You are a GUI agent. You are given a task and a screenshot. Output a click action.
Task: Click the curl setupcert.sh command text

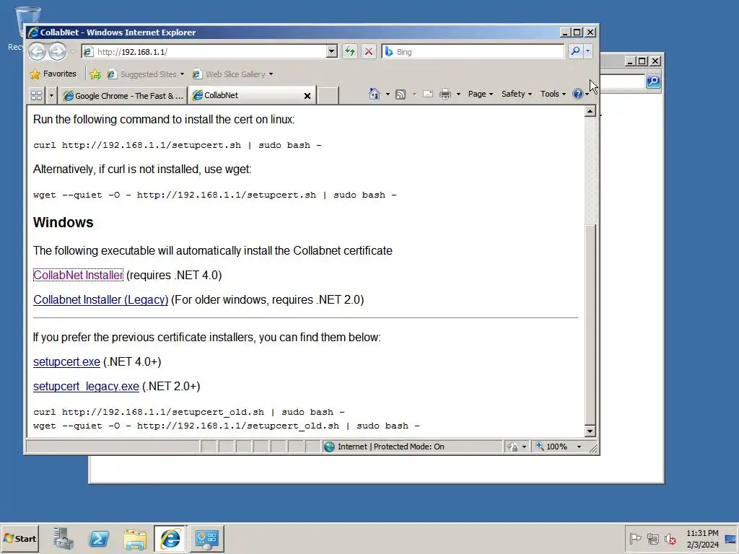[x=178, y=145]
